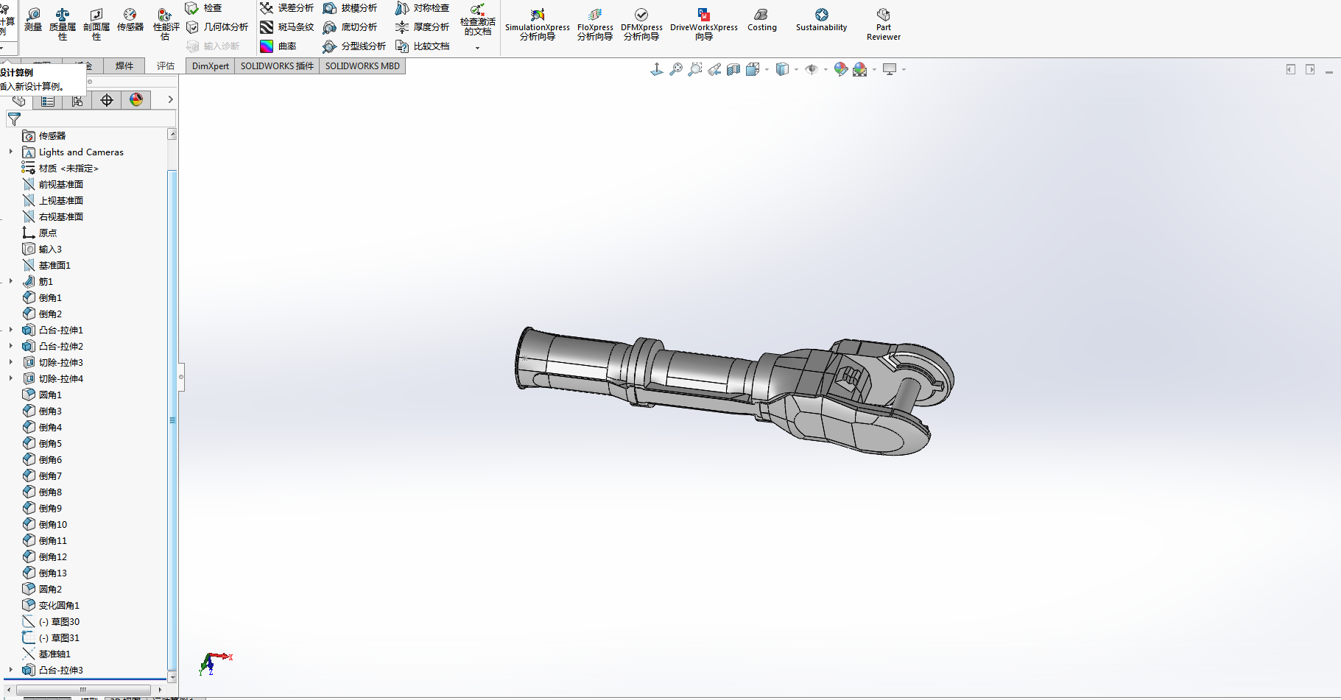Run 对称检查 symmetry check

coord(422,8)
